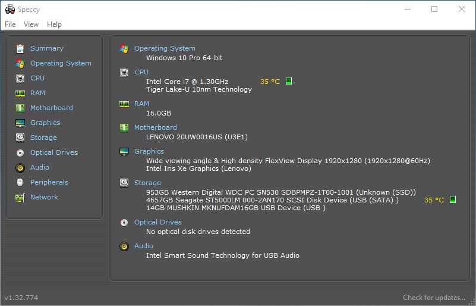Select Motherboard in the sidebar
Screen dimensions: 476x306
(x=52, y=108)
